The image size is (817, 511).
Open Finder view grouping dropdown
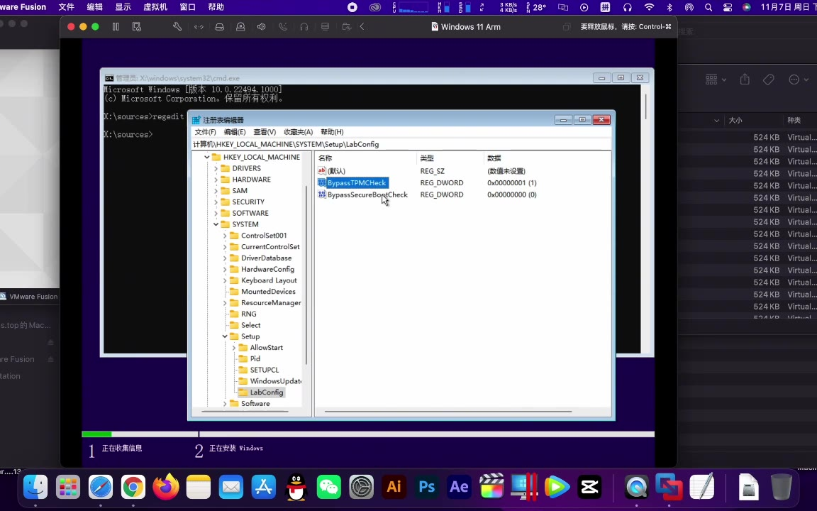pyautogui.click(x=716, y=79)
